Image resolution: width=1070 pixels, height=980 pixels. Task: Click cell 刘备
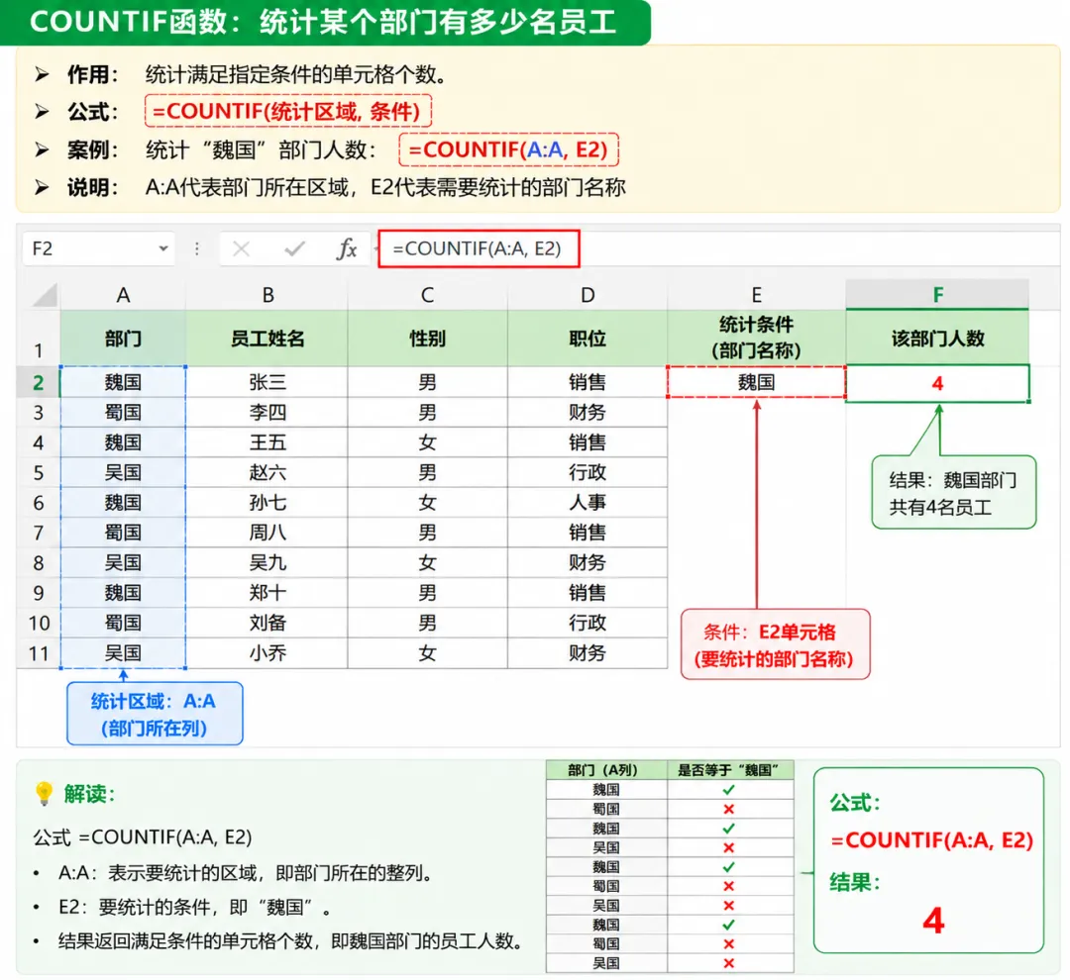point(267,623)
